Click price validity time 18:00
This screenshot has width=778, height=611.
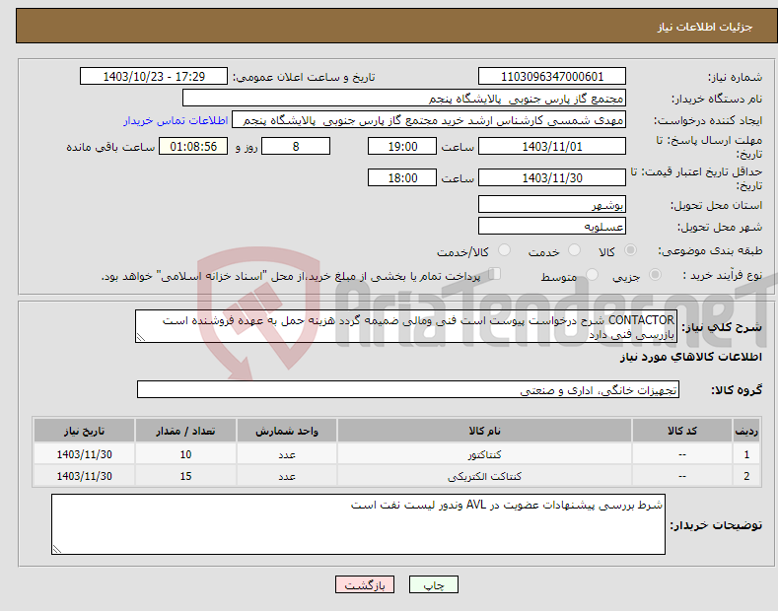click(402, 178)
